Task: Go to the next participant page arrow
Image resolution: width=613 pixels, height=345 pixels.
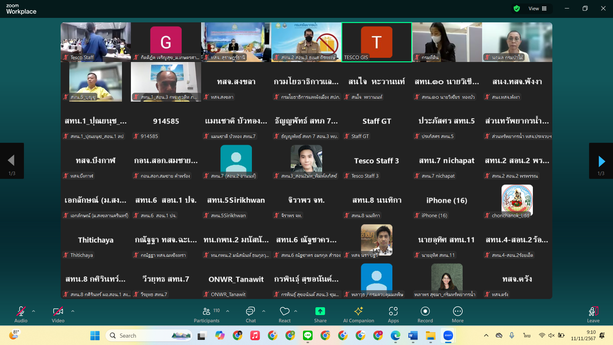Action: (601, 161)
